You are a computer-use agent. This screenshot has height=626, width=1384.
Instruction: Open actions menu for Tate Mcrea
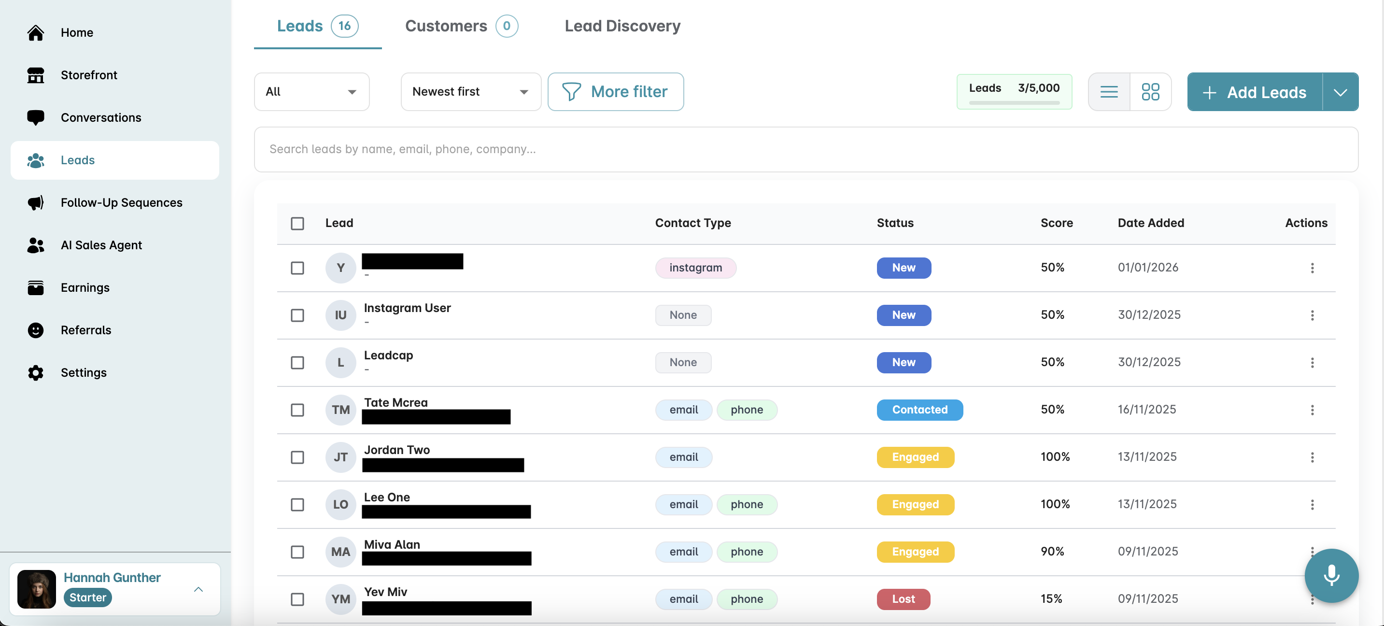click(x=1312, y=410)
